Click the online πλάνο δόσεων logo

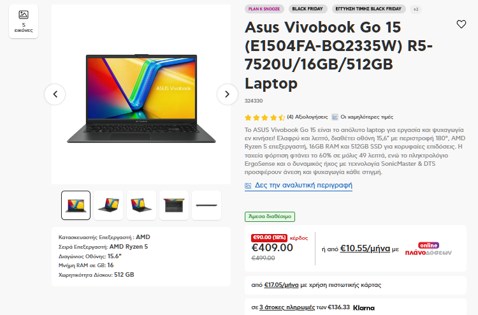(428, 249)
